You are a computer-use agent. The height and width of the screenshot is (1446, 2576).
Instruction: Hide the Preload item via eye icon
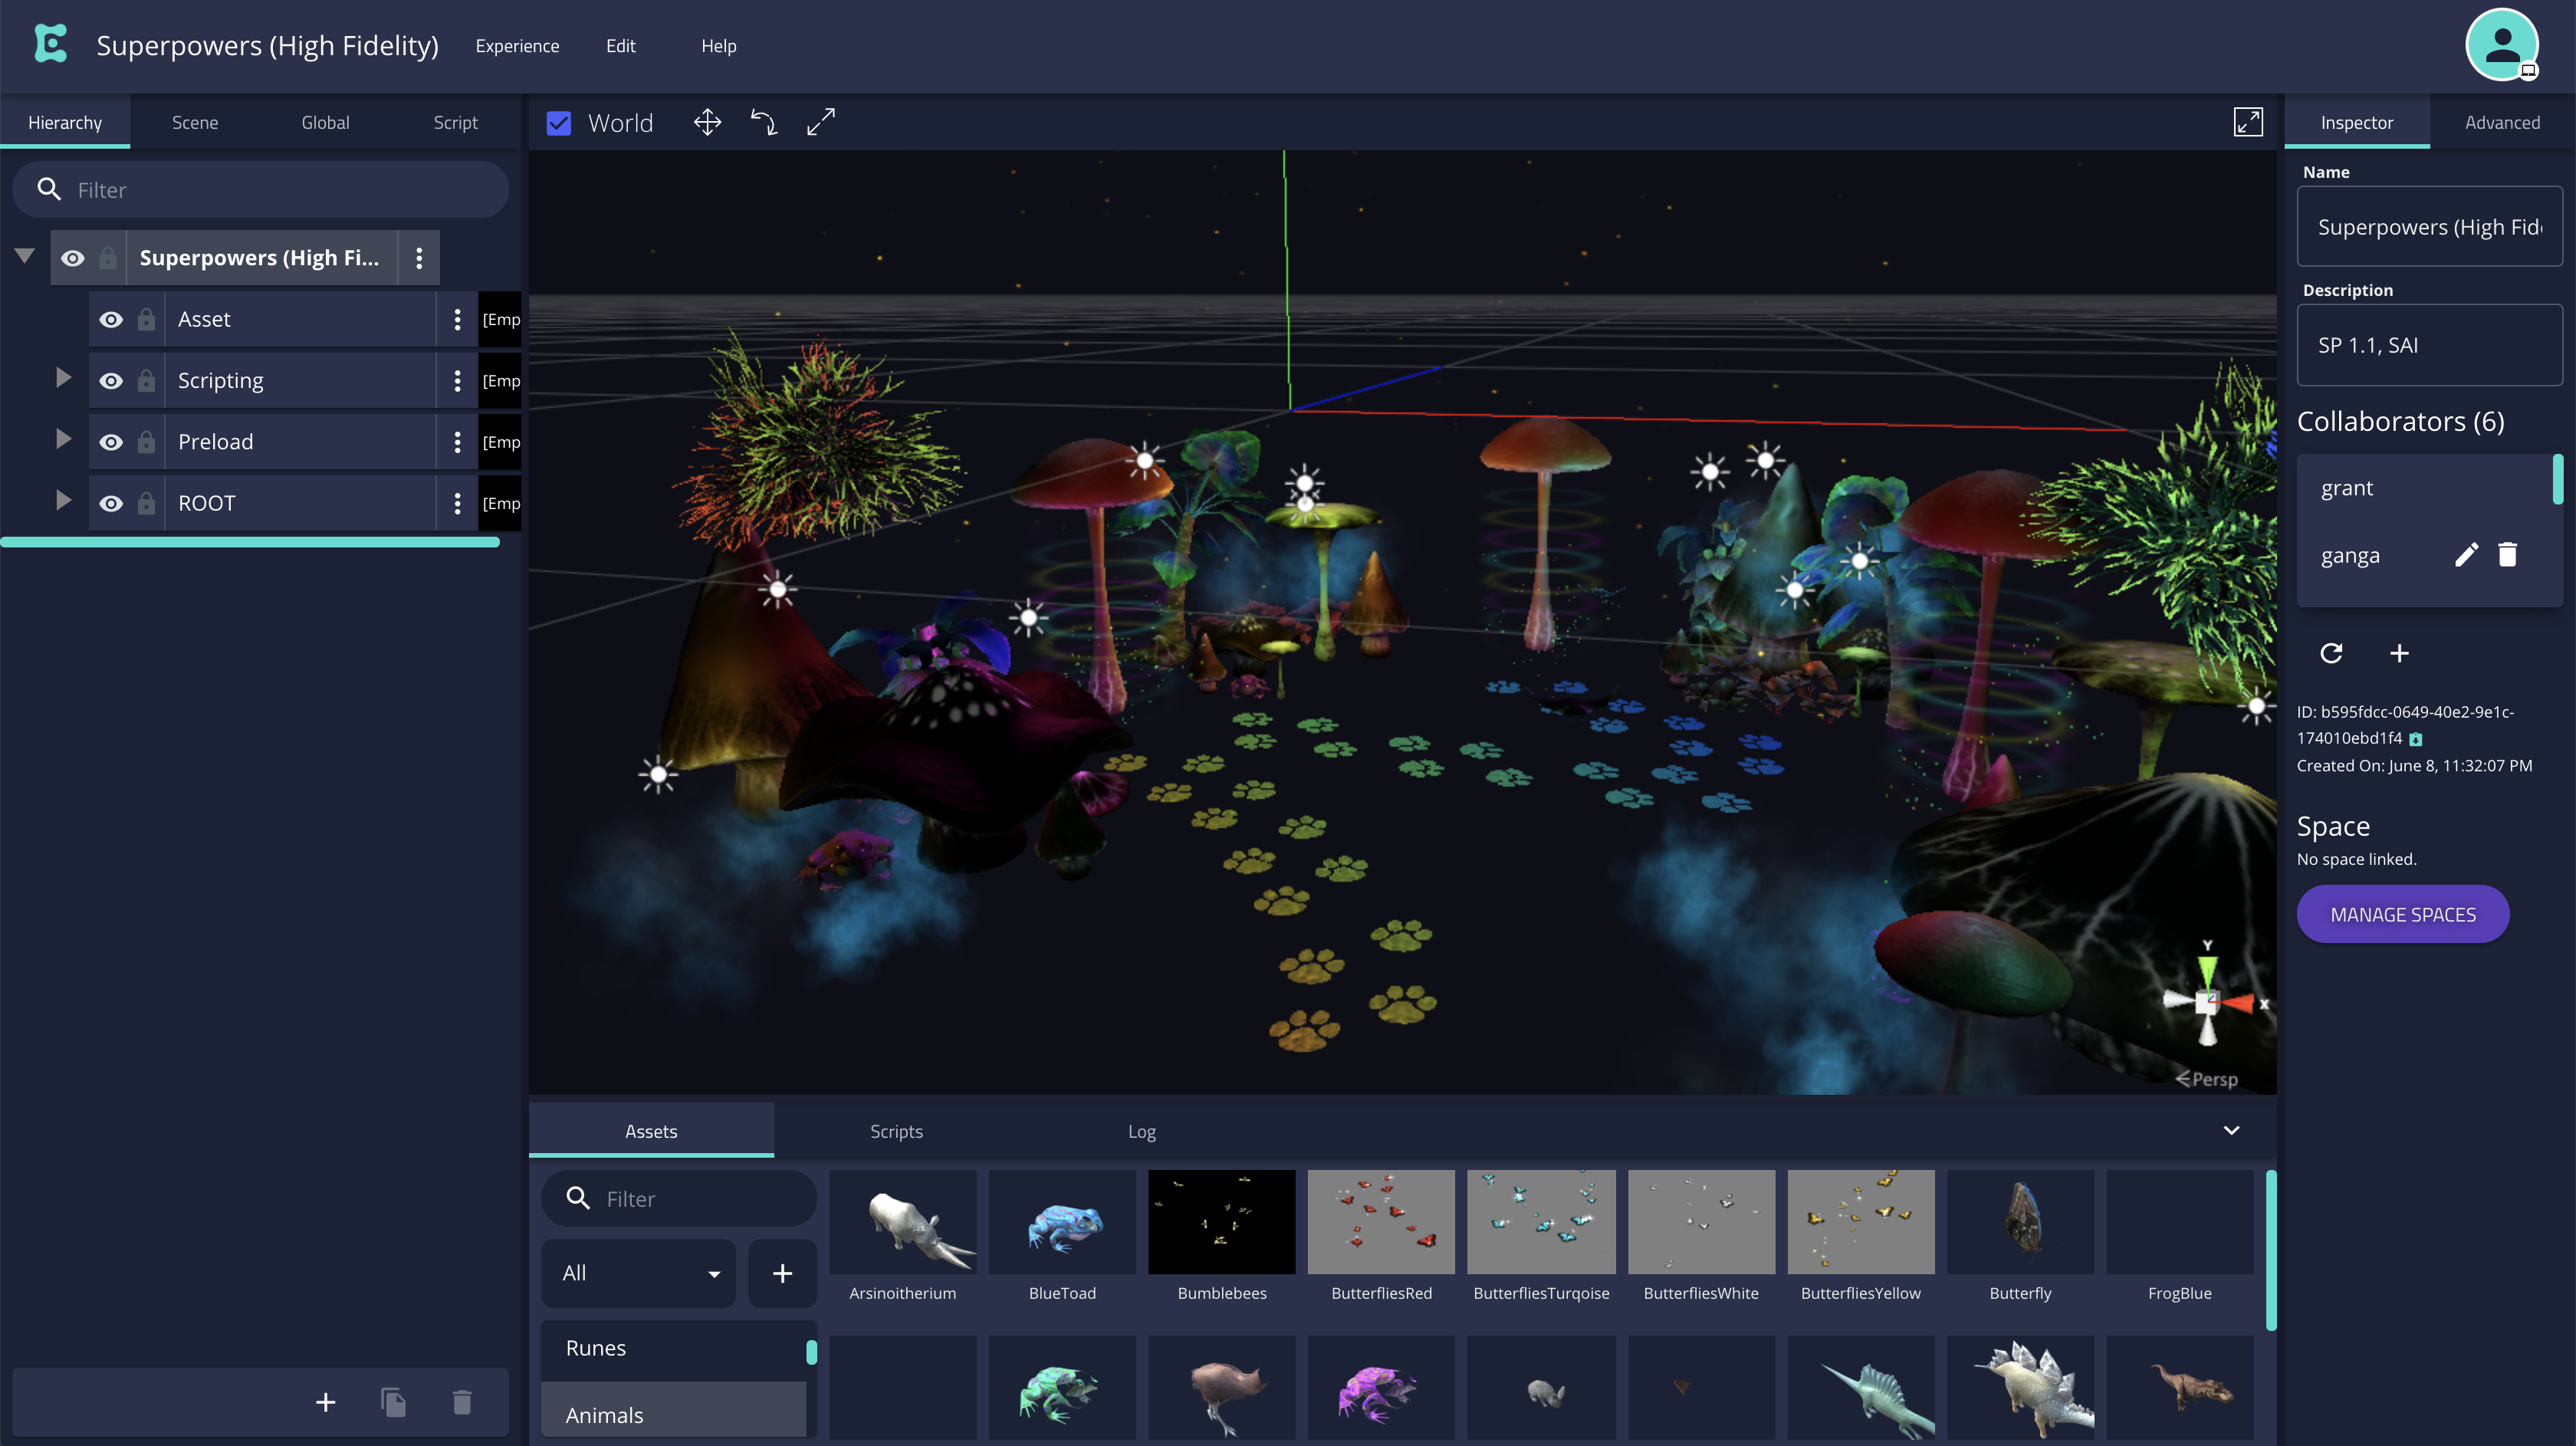pyautogui.click(x=111, y=442)
